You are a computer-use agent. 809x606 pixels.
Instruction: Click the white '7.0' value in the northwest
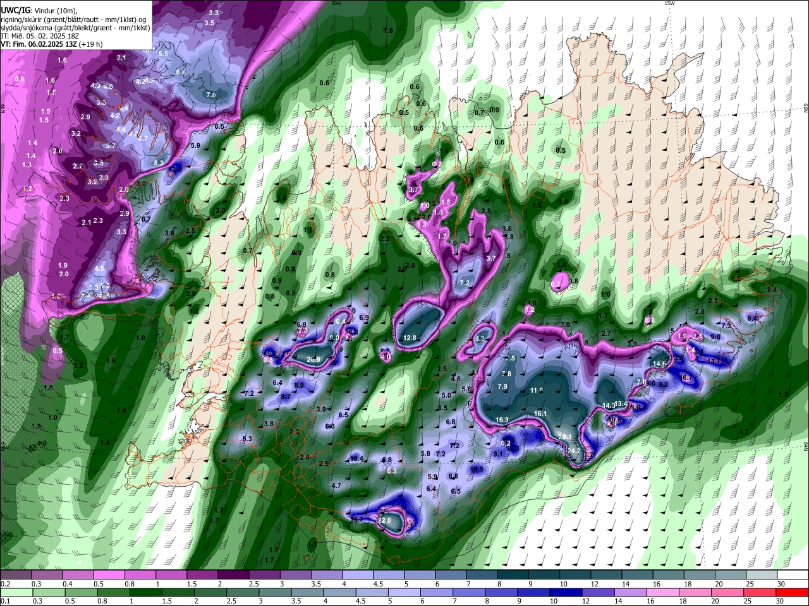click(212, 95)
